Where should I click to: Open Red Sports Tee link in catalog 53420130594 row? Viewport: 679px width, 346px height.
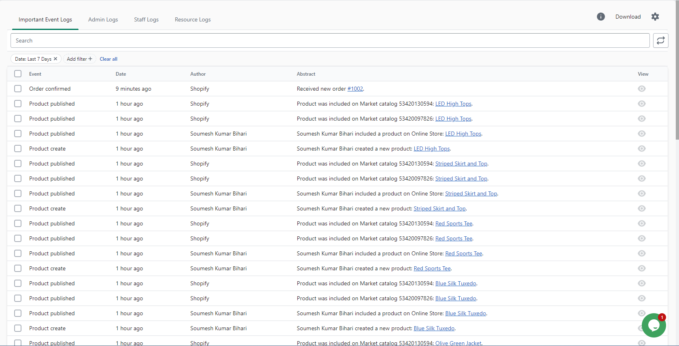pos(454,223)
